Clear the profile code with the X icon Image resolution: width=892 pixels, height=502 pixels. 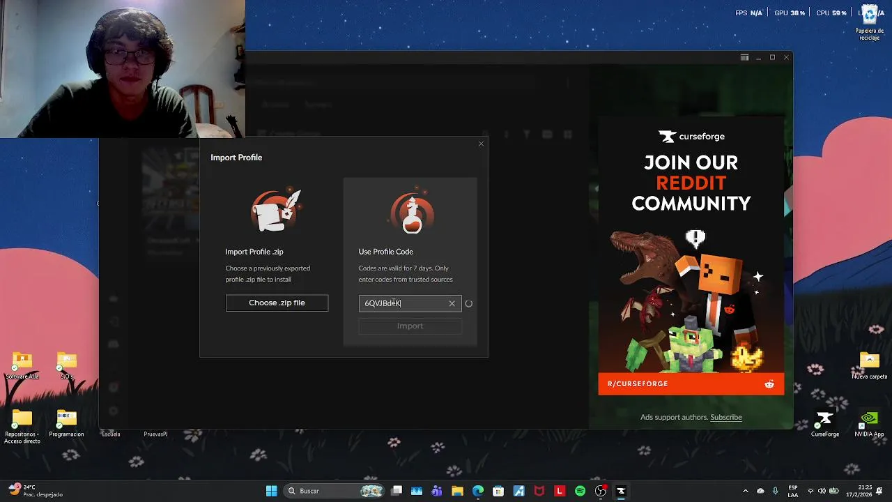452,303
